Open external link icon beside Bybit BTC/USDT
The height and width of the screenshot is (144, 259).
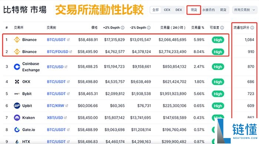[x=68, y=94]
